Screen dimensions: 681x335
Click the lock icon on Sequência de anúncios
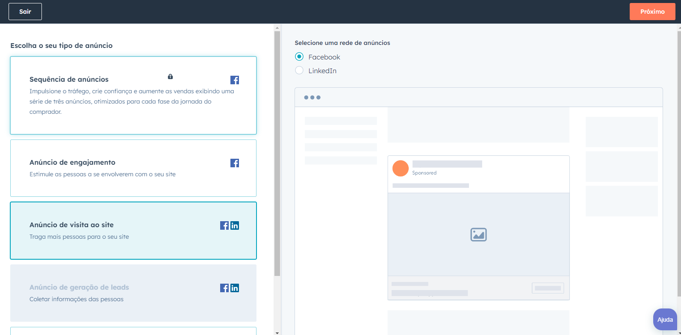(x=170, y=77)
